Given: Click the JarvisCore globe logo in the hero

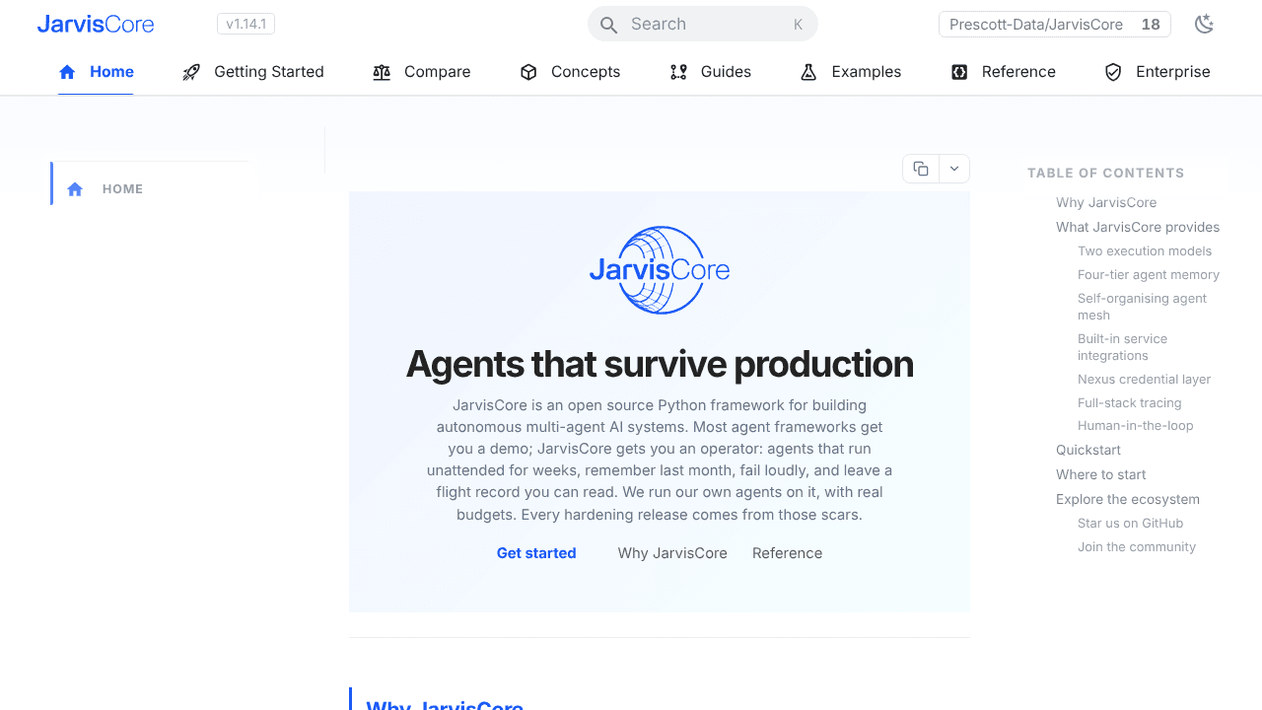Looking at the screenshot, I should [660, 270].
